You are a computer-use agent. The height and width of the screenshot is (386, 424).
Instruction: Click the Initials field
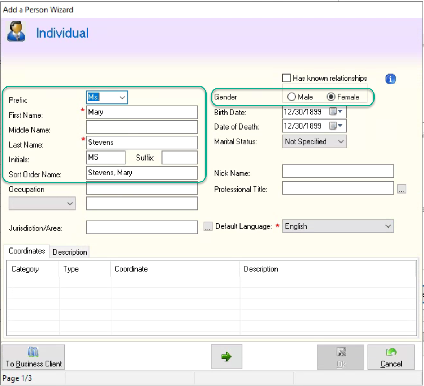(106, 157)
